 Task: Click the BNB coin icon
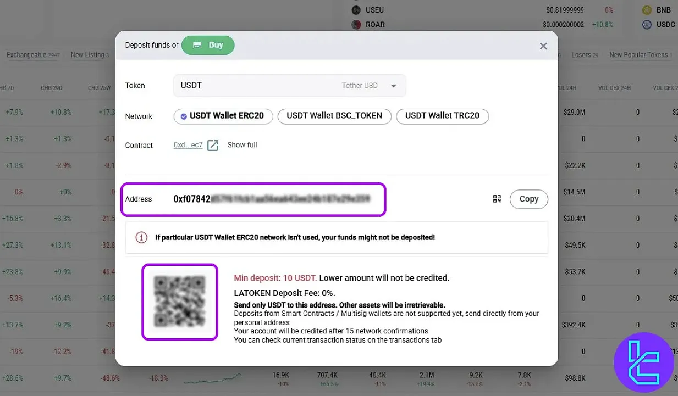pyautogui.click(x=647, y=10)
